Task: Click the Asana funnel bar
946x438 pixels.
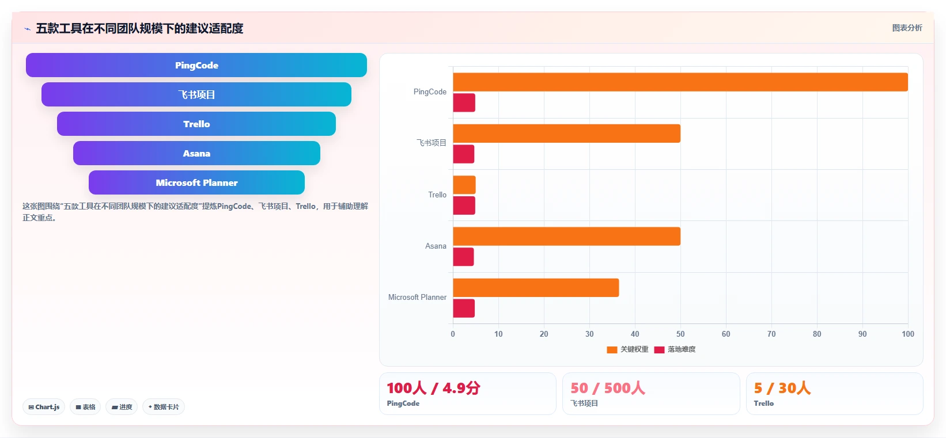Action: click(196, 153)
